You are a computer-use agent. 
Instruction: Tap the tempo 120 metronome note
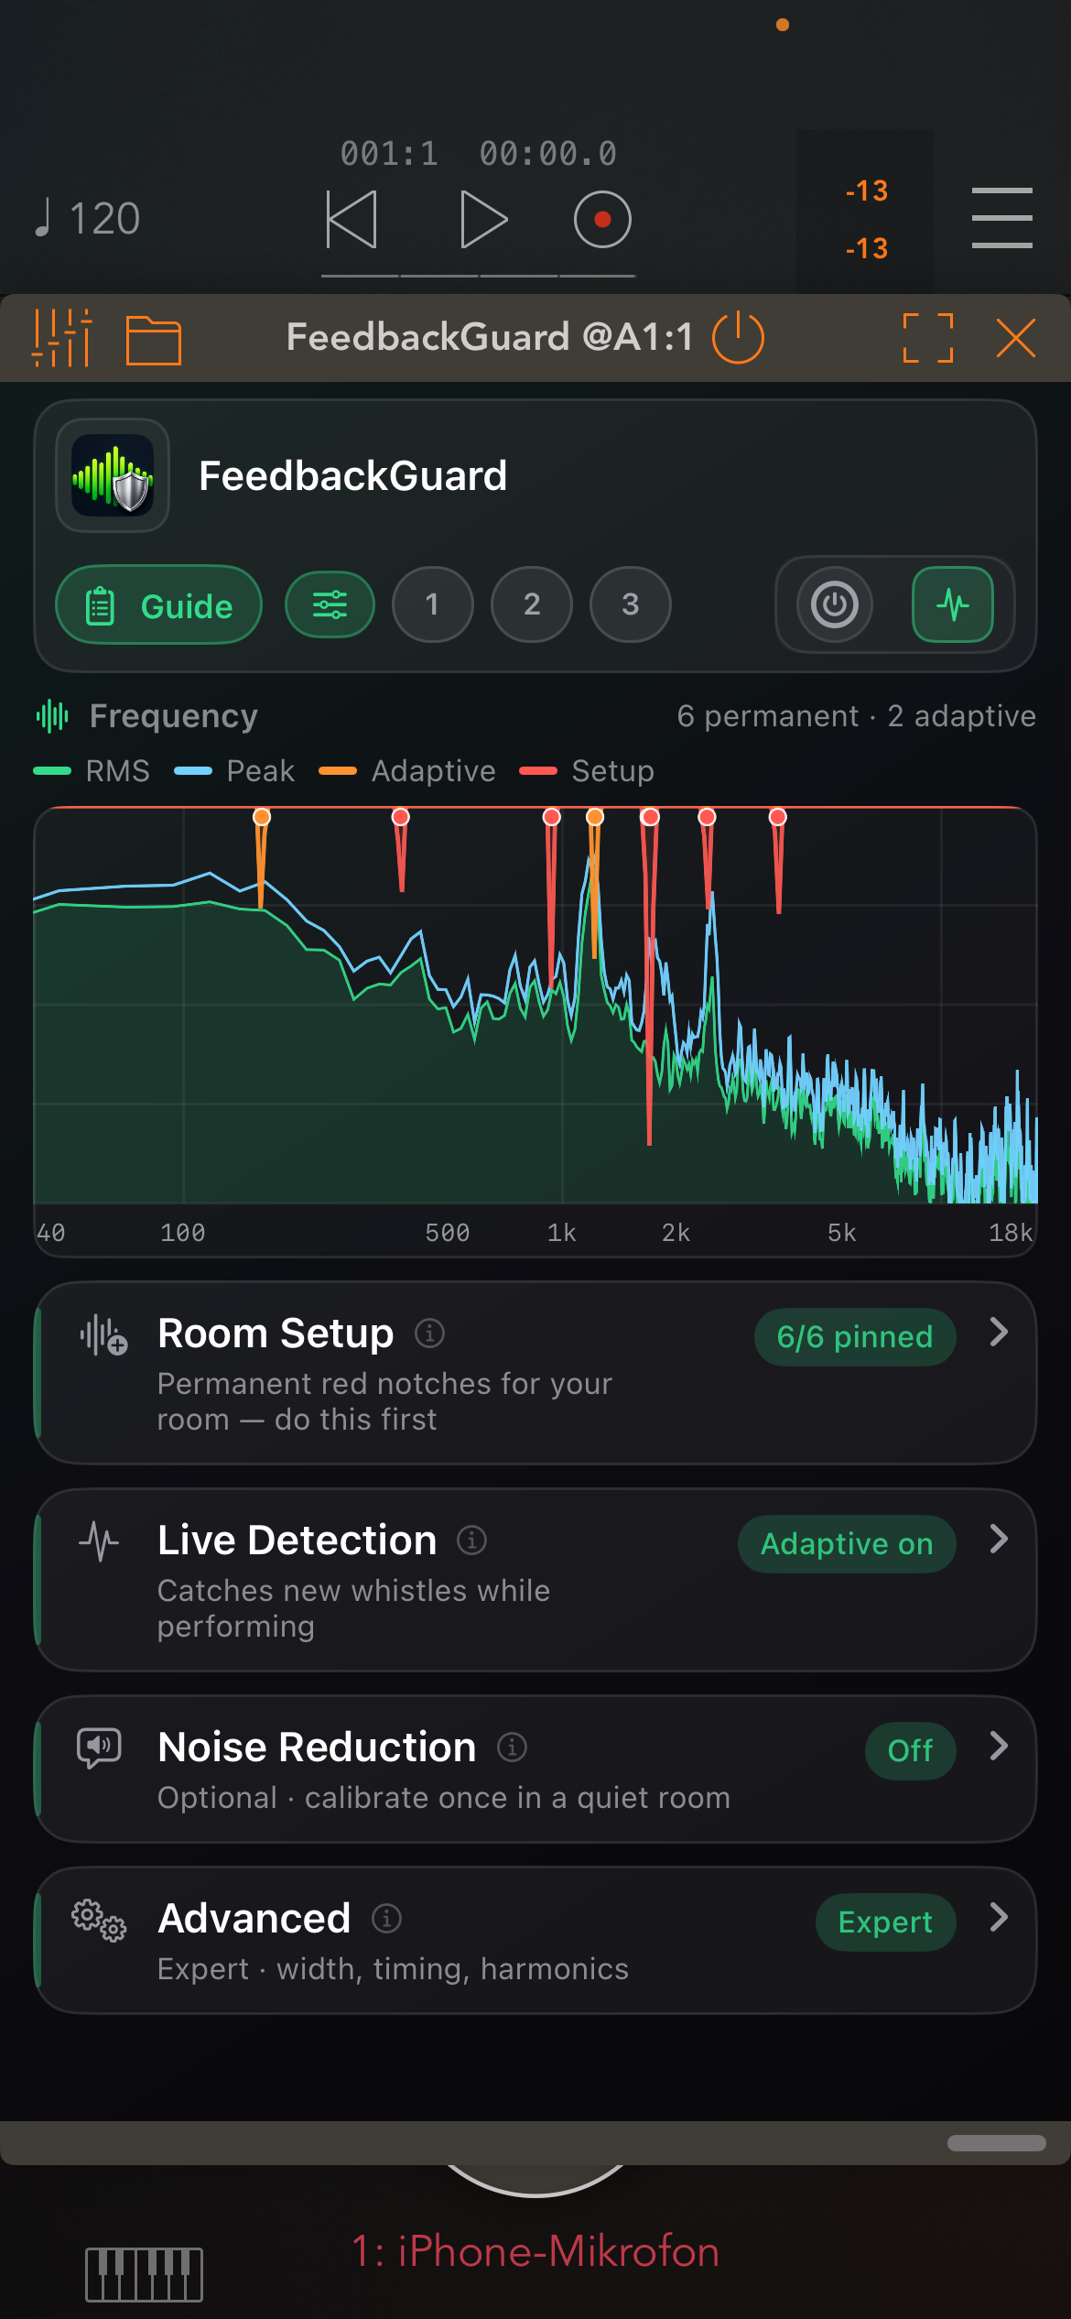[x=86, y=219]
